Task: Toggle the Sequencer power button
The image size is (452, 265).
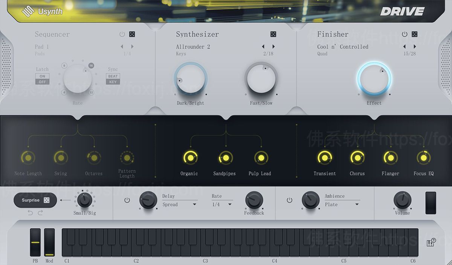Action: [x=122, y=34]
